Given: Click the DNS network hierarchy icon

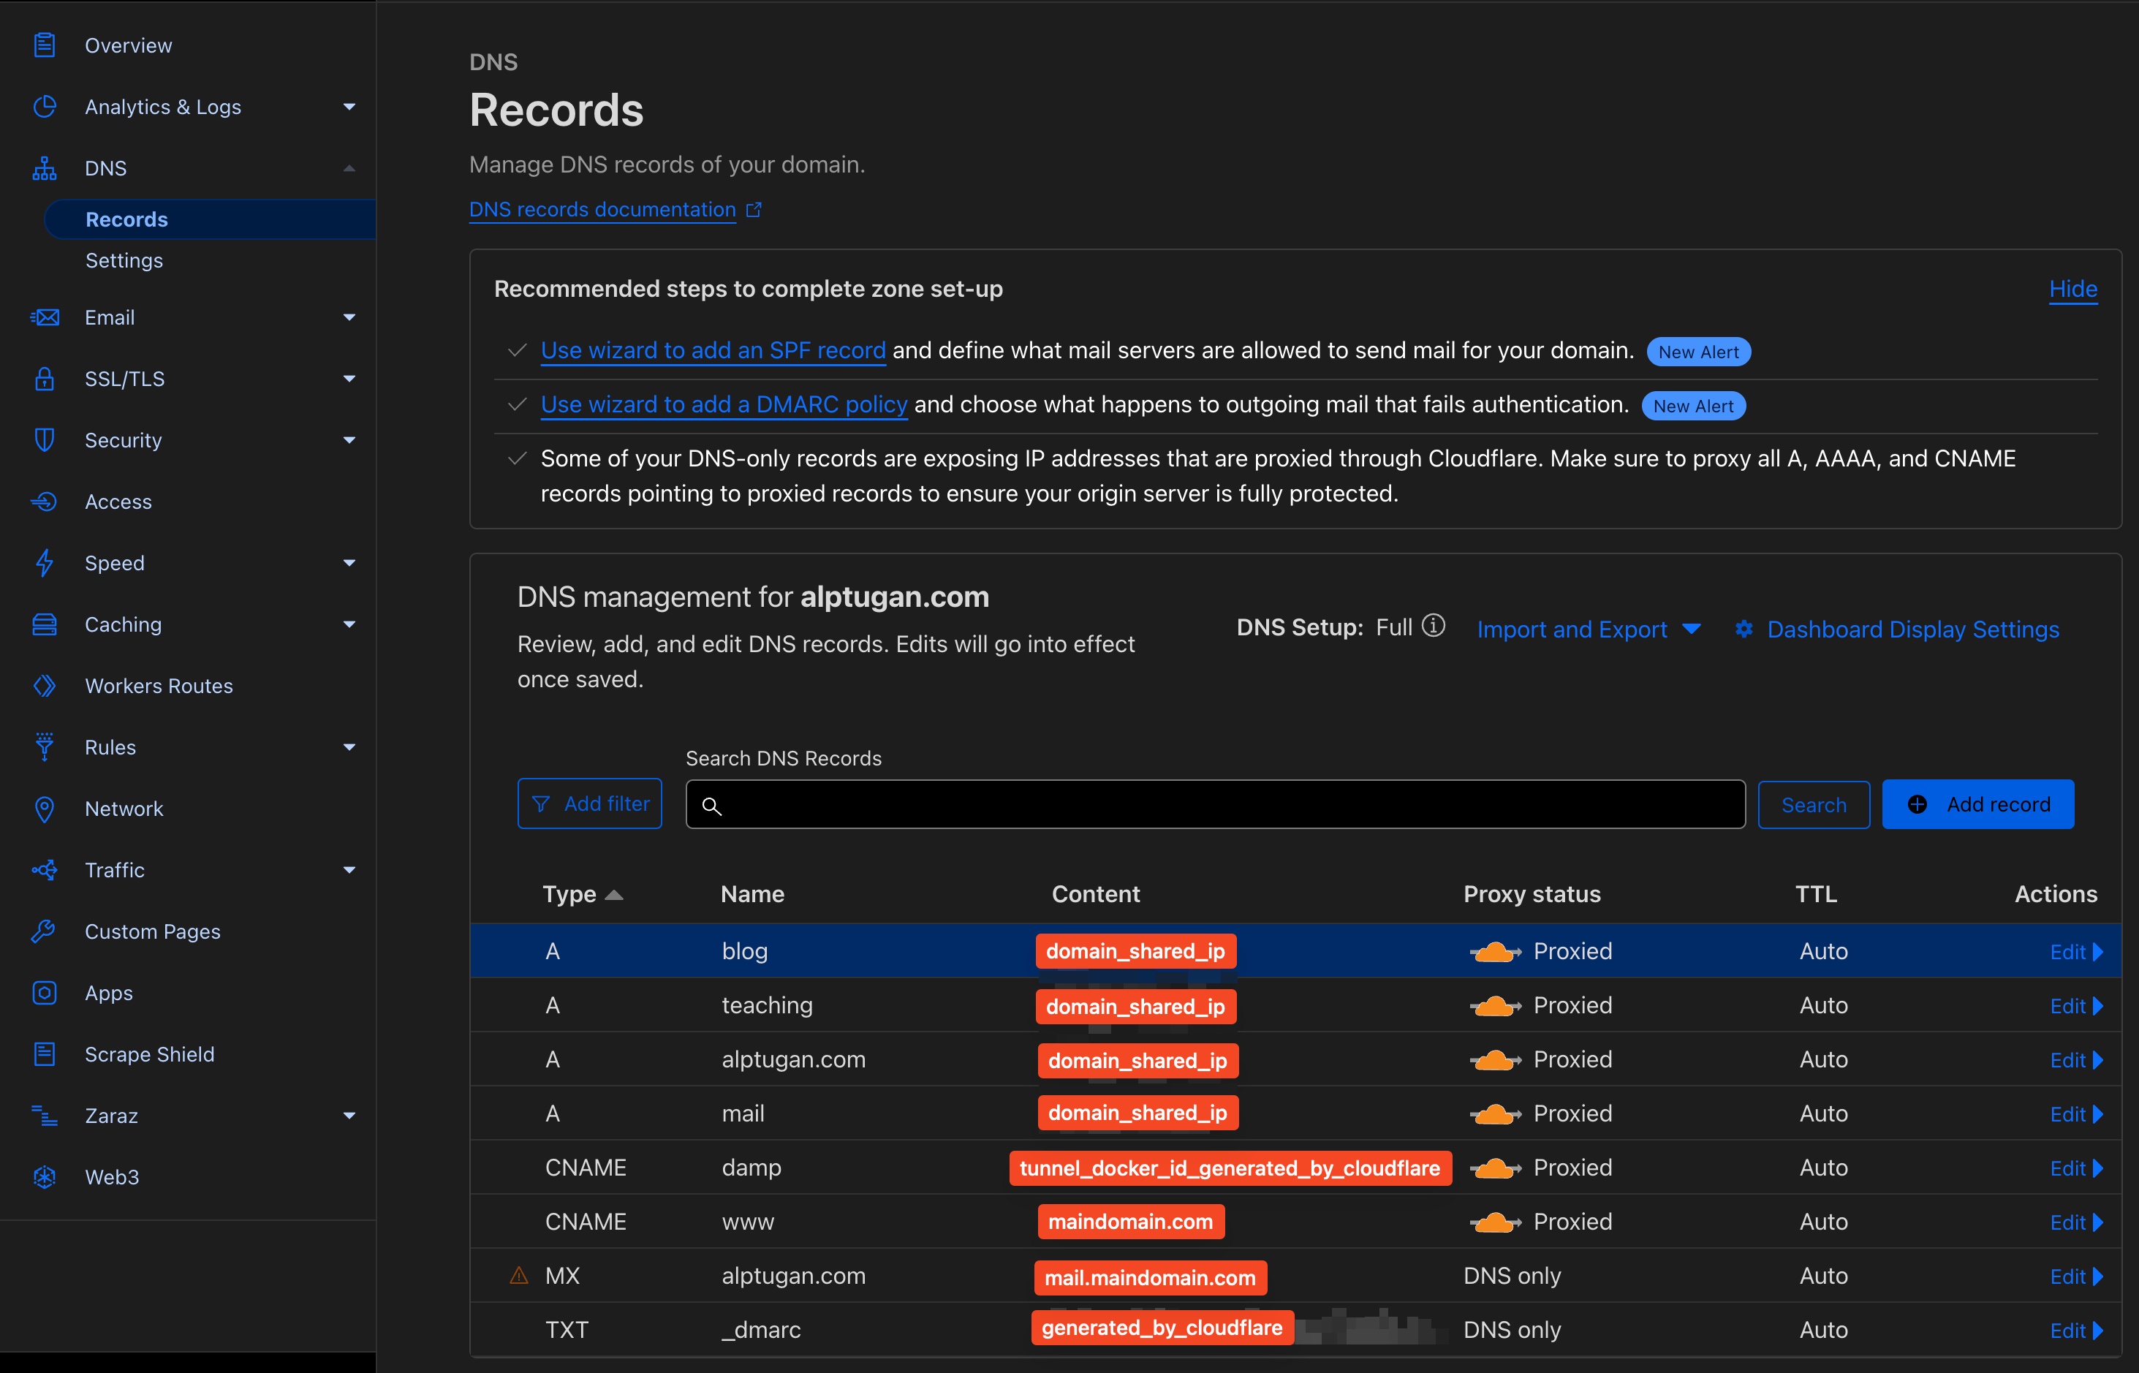Looking at the screenshot, I should [x=45, y=167].
